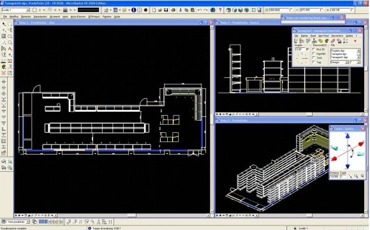Screen dimensions: 370x230
Task: Click the dark red sphere toolbar icon
Action: tap(145, 10)
